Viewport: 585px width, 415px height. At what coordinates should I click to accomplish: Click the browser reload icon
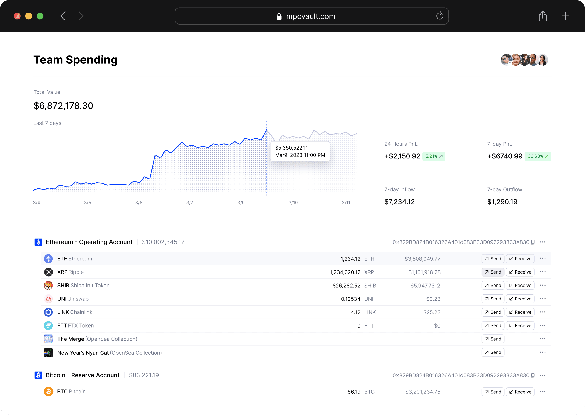tap(440, 16)
